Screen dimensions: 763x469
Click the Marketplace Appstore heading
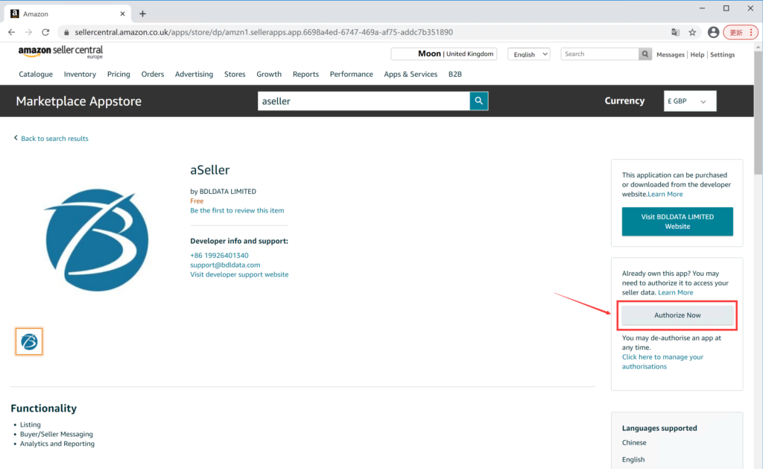coord(79,101)
